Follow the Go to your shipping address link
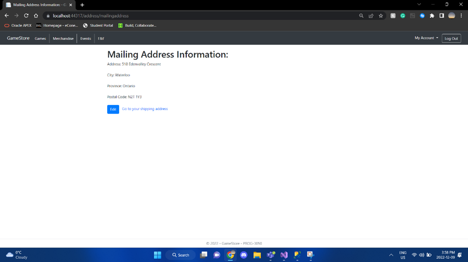The height and width of the screenshot is (262, 468). (145, 109)
